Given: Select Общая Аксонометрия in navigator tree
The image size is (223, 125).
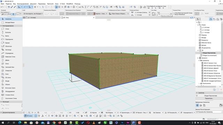Looking at the screenshot, I should [x=209, y=56].
